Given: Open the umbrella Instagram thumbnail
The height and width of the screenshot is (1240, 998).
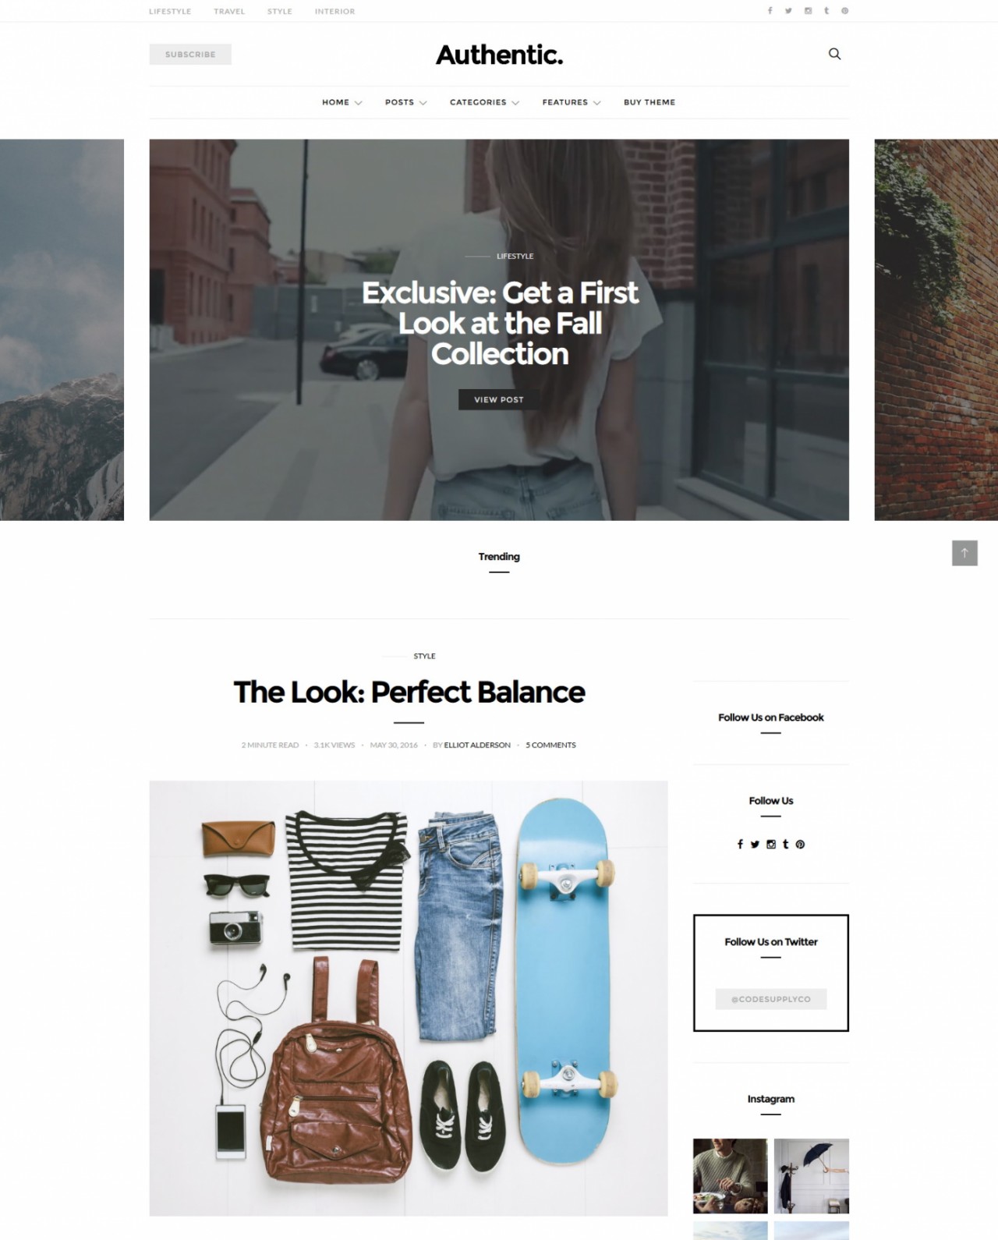Looking at the screenshot, I should [812, 1176].
